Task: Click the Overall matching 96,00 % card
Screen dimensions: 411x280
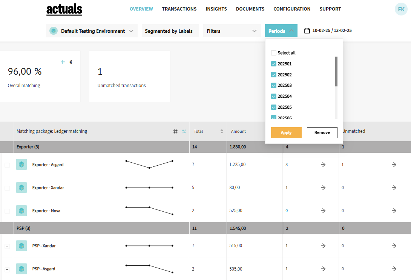Action: point(40,76)
